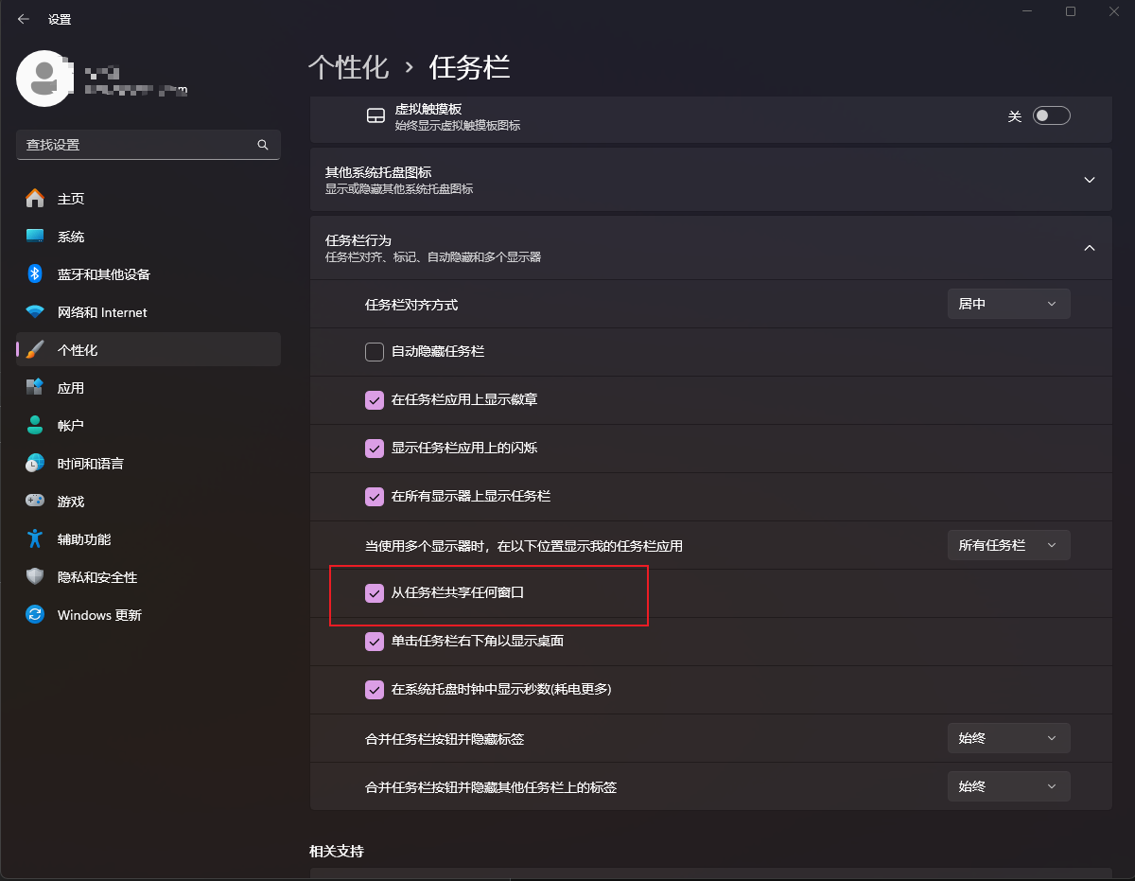Click the 主页 home icon
Screen dimensions: 1135x881
pyautogui.click(x=35, y=199)
